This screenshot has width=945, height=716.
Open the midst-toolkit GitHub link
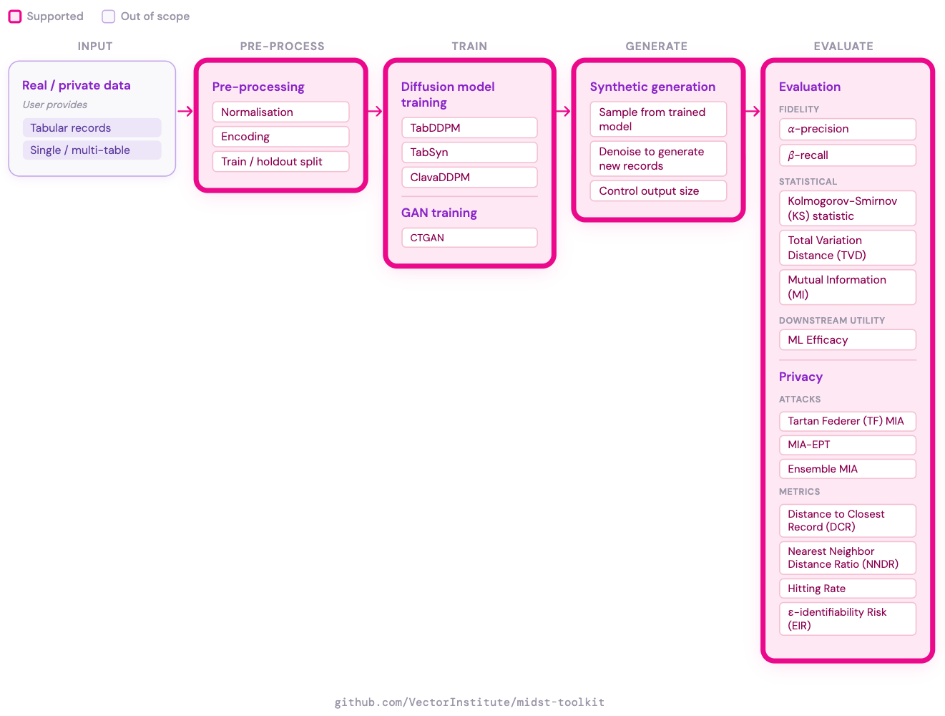click(x=469, y=702)
